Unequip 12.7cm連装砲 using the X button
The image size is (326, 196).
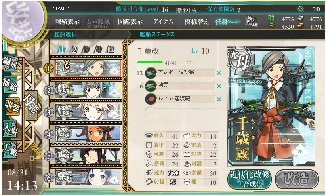coord(219,99)
